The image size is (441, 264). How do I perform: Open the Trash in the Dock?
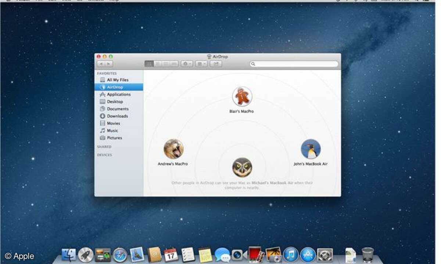click(x=367, y=255)
